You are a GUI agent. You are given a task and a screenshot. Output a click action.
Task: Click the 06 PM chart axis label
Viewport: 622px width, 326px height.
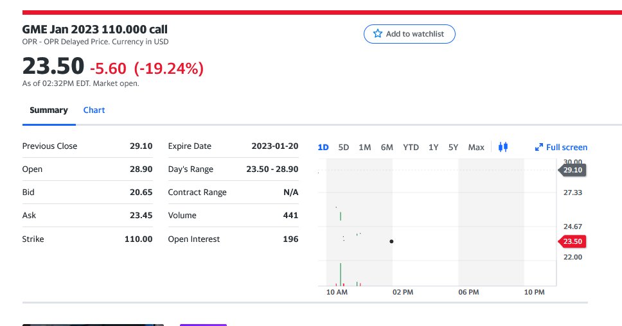click(468, 292)
